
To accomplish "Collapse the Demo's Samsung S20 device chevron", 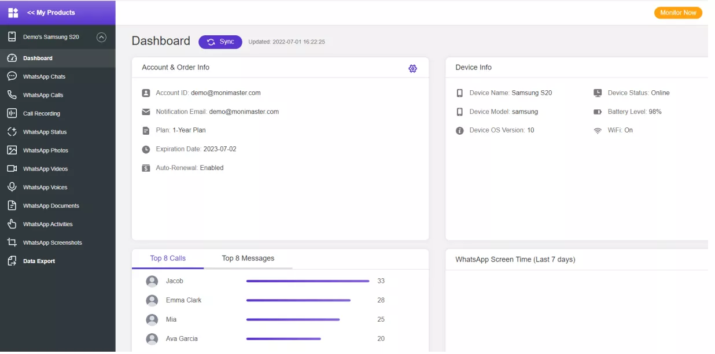I will (x=101, y=37).
